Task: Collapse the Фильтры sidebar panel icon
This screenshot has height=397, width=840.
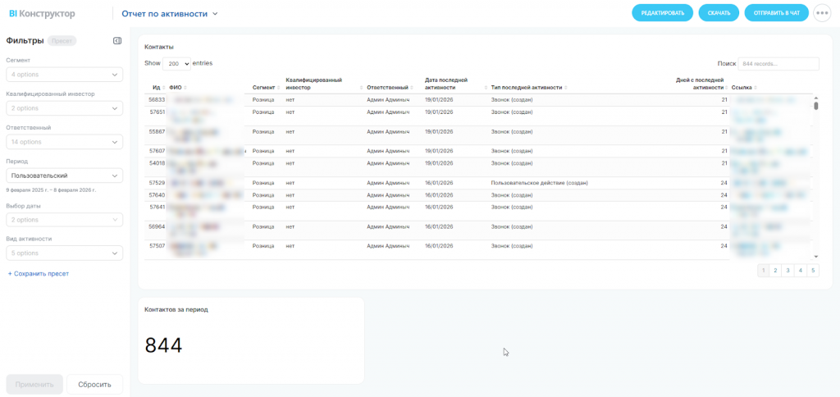Action: (117, 40)
